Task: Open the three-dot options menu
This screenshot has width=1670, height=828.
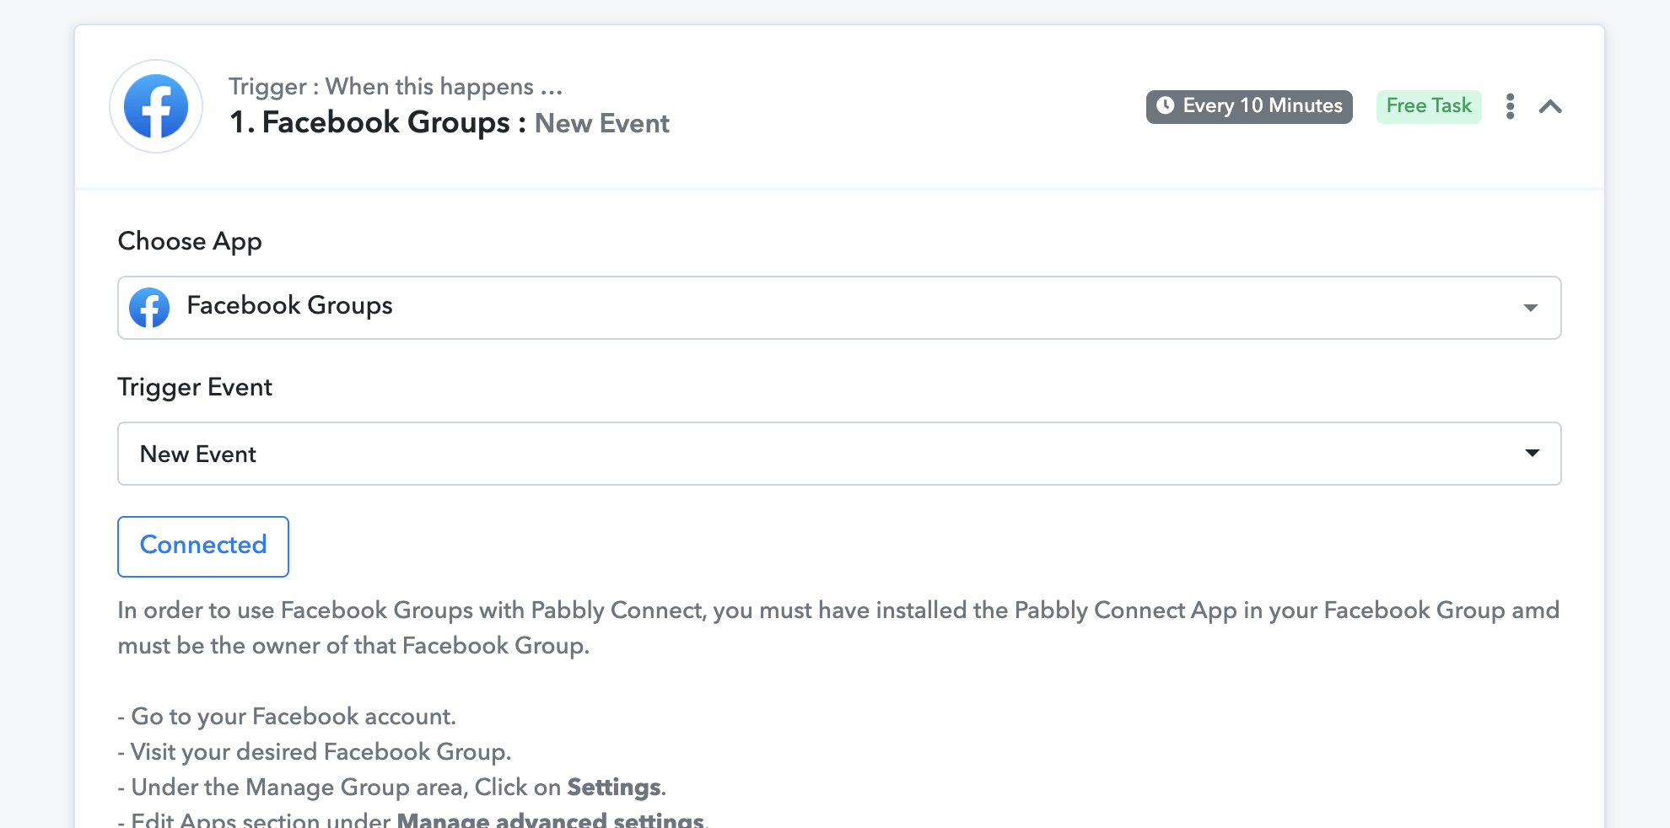Action: click(1510, 106)
